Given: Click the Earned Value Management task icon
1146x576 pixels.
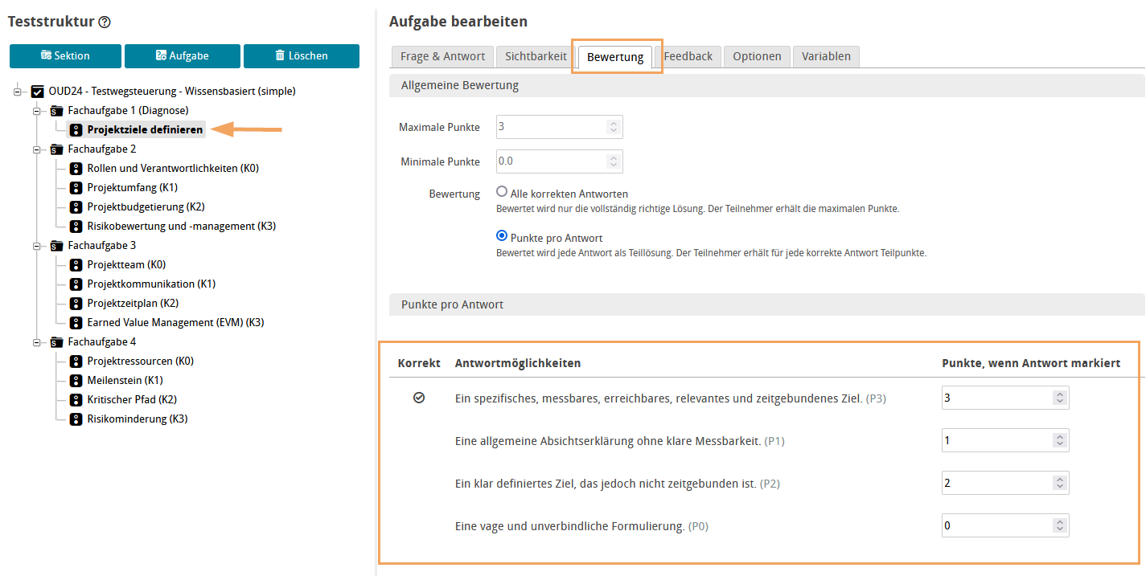Looking at the screenshot, I should click(76, 322).
